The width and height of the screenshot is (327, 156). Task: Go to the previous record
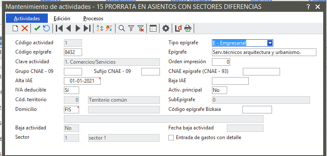click(x=69, y=28)
